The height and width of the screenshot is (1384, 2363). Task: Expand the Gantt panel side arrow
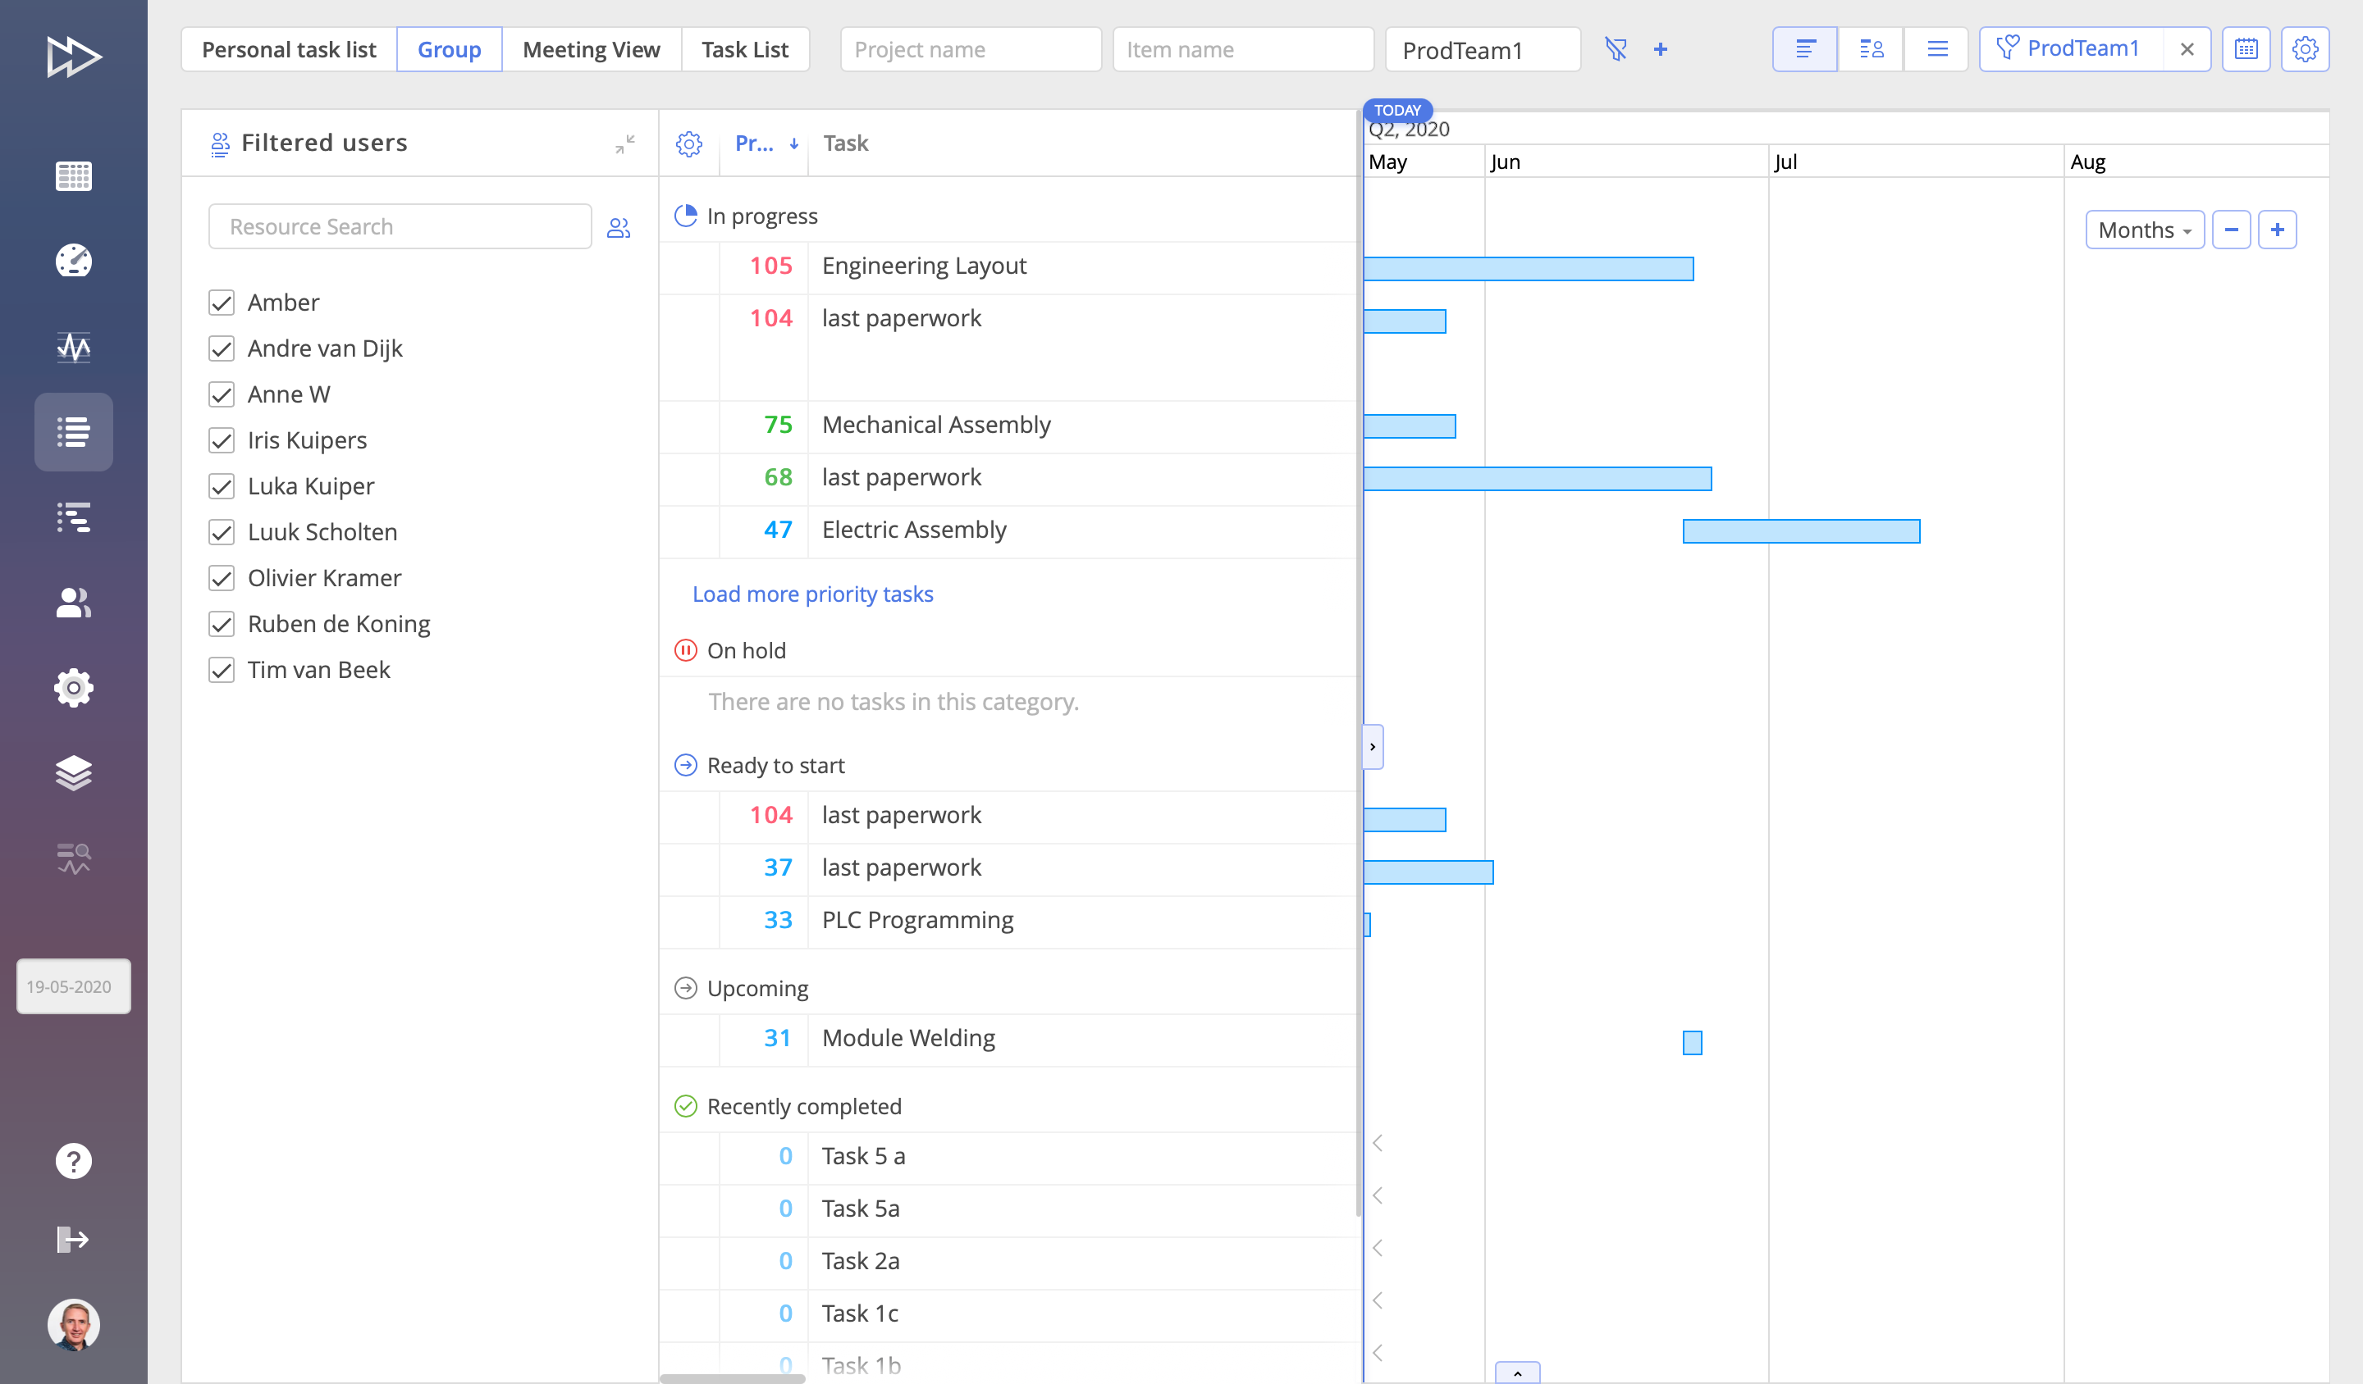pyautogui.click(x=1373, y=747)
